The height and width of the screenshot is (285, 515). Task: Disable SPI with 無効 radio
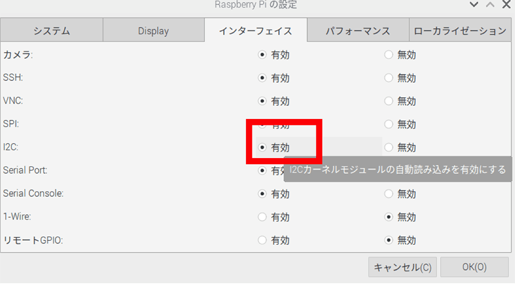pos(389,124)
